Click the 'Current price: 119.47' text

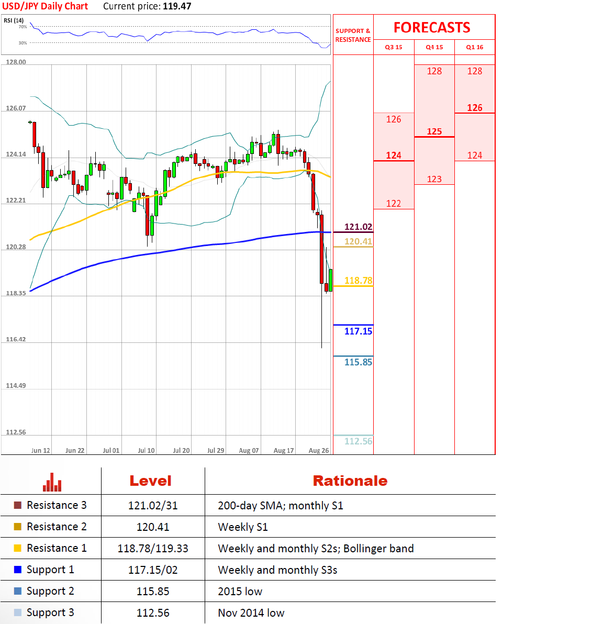click(x=147, y=6)
